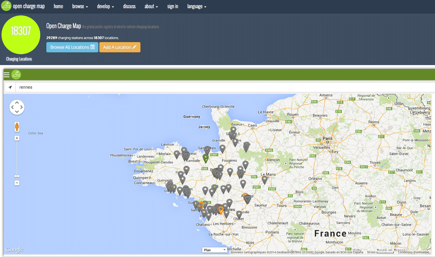Click the Guernsey label on map
Viewport: 435px width, 257px height.
pyautogui.click(x=192, y=117)
